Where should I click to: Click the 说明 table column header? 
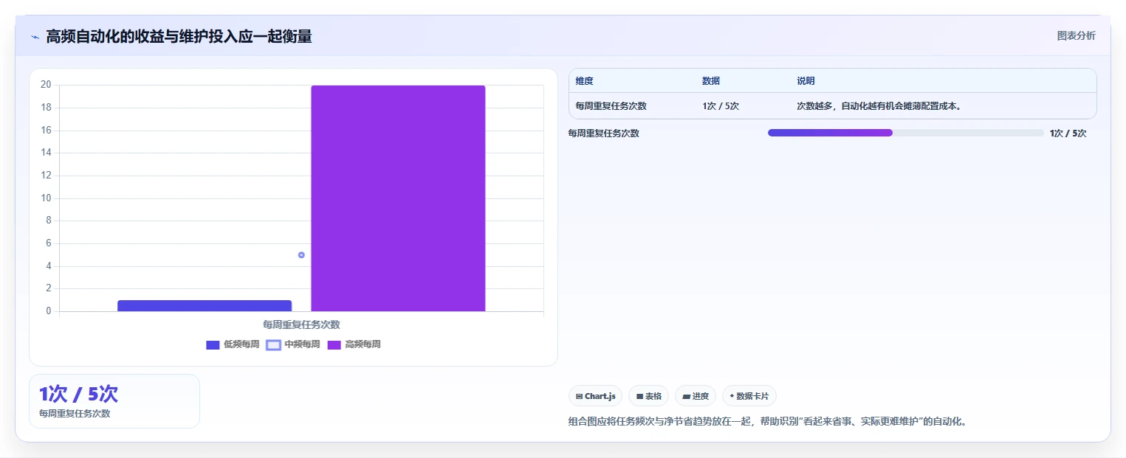pos(806,81)
